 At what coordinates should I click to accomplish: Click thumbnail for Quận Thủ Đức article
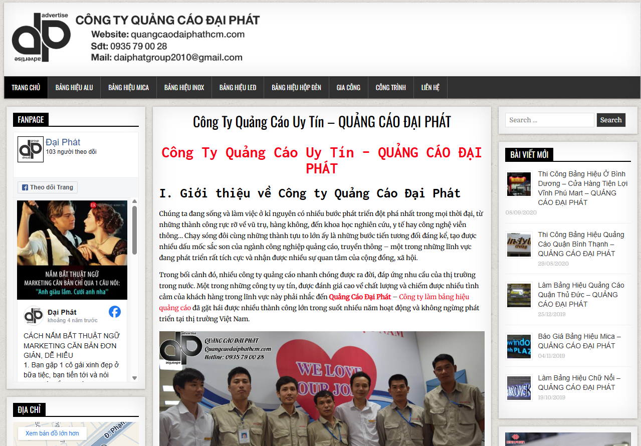click(519, 295)
